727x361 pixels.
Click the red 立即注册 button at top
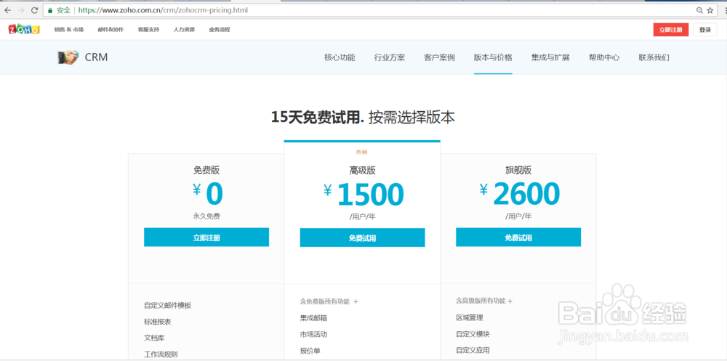pos(671,30)
